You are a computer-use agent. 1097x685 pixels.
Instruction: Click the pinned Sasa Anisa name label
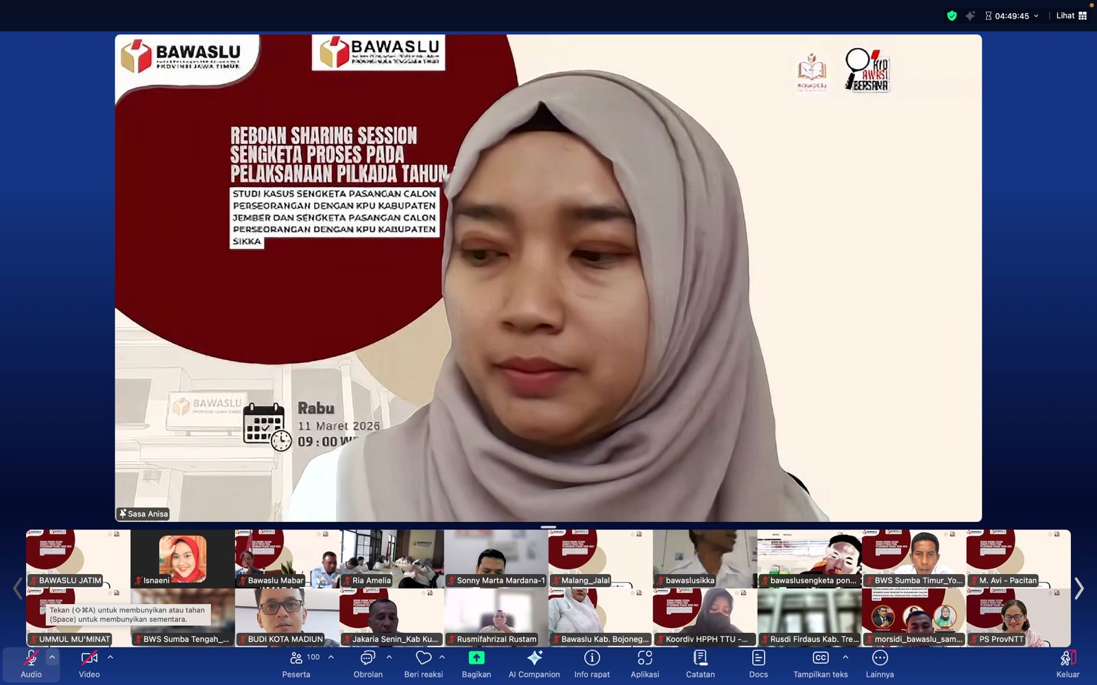(x=143, y=514)
